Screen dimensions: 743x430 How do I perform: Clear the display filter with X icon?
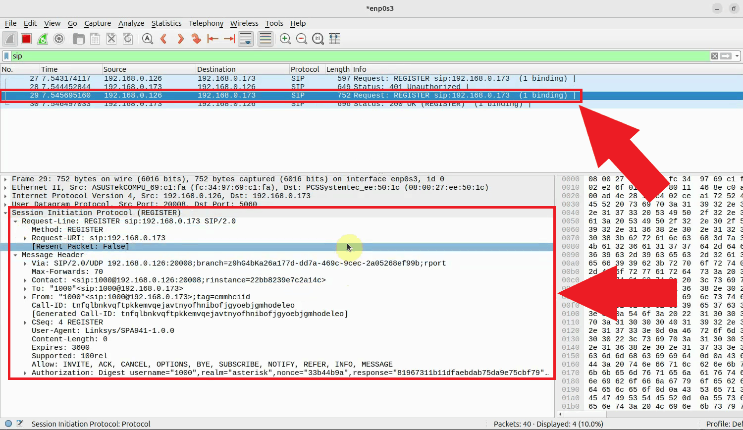click(x=715, y=56)
